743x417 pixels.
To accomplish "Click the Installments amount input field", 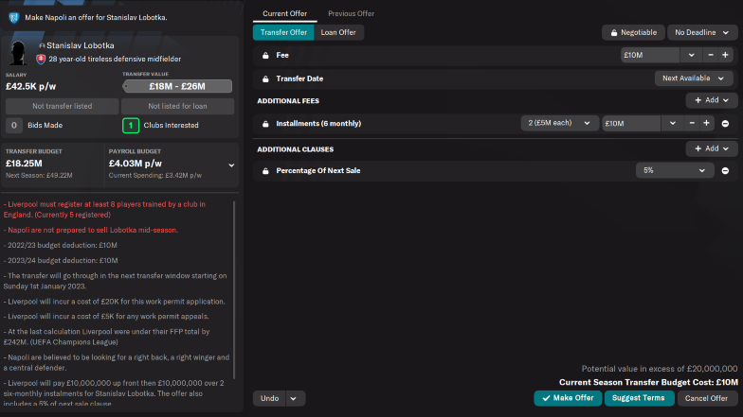I will [x=631, y=123].
